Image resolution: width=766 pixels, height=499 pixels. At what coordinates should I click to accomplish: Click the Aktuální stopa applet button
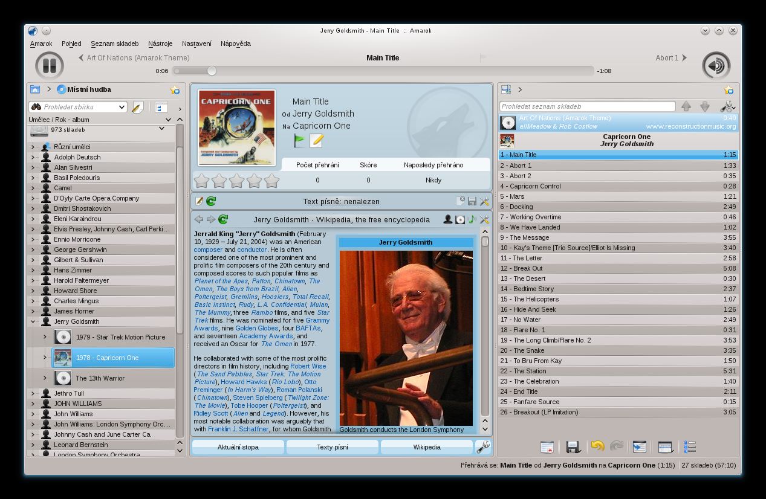(238, 447)
